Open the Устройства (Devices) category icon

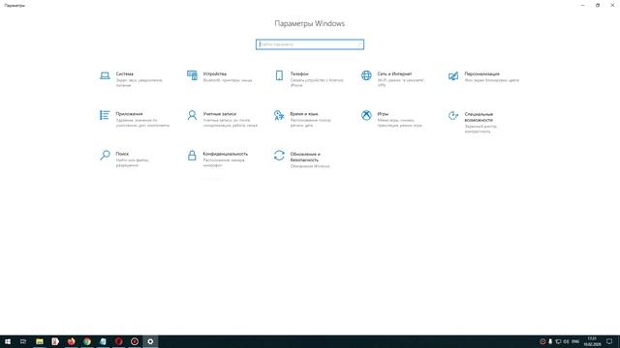[x=192, y=75]
